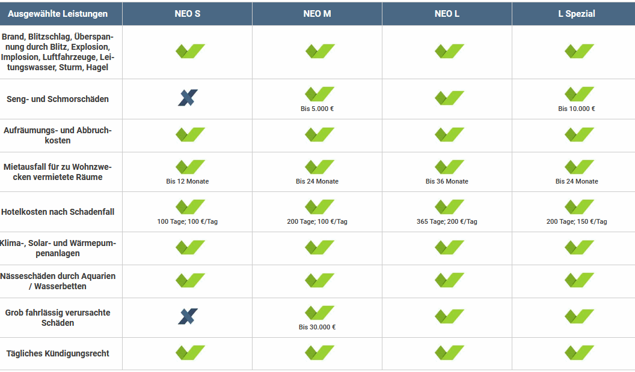Click NEO L checkmark above Bis 36 Monate
635x372 pixels.
pyautogui.click(x=450, y=166)
